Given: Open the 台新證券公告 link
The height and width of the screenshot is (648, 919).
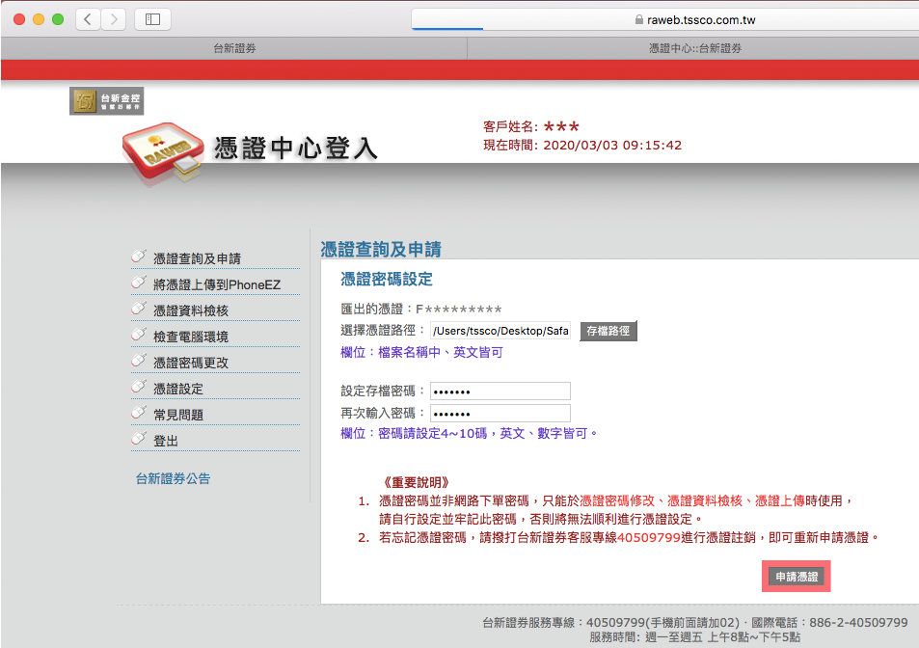Looking at the screenshot, I should [x=173, y=478].
